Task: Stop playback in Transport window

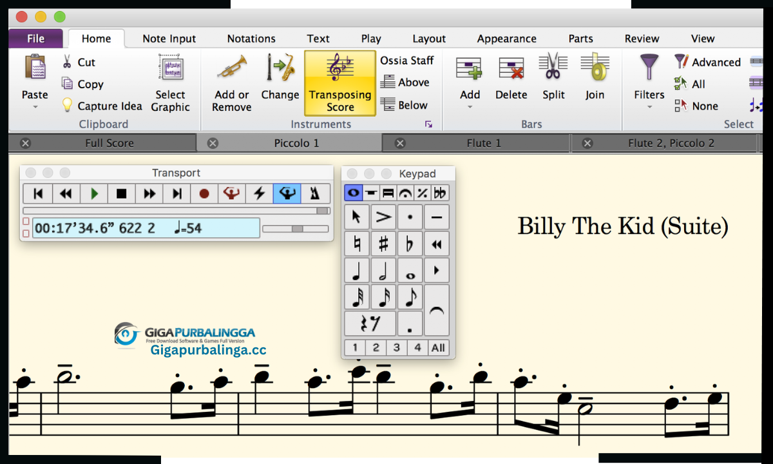Action: (x=122, y=193)
